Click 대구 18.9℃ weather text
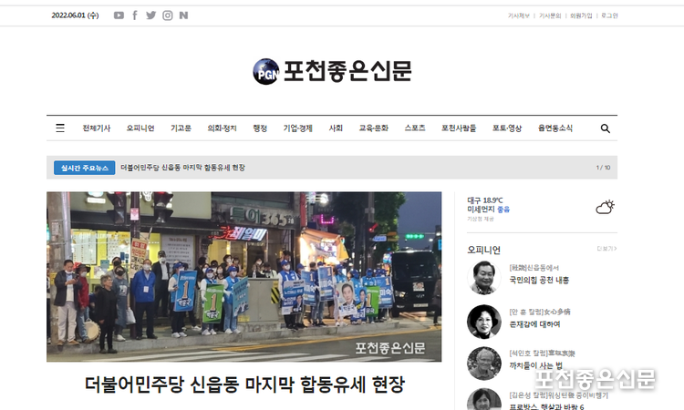Screen dimensions: 684x410 pyautogui.click(x=485, y=200)
